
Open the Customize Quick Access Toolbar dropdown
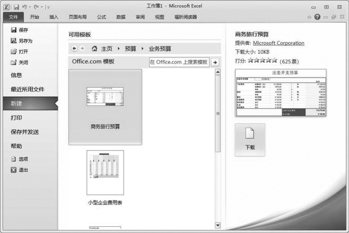pos(48,7)
